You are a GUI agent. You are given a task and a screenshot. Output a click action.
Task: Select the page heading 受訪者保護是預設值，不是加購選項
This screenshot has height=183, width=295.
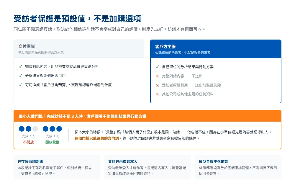tap(77, 19)
